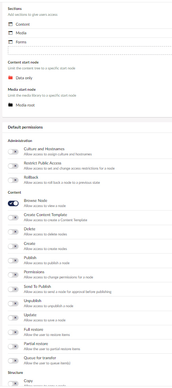Turn on the Update permission toggle
The width and height of the screenshot is (172, 388).
(13, 317)
